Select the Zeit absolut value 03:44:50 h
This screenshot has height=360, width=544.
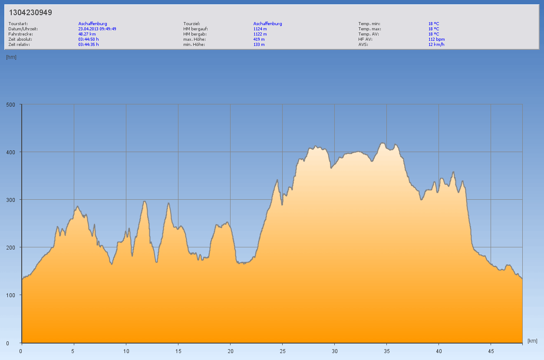point(89,39)
